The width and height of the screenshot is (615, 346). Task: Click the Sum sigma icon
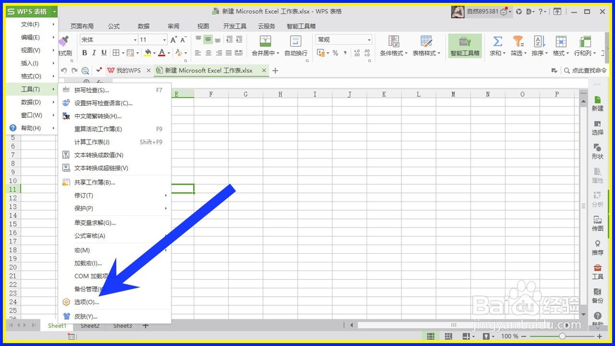pyautogui.click(x=498, y=41)
